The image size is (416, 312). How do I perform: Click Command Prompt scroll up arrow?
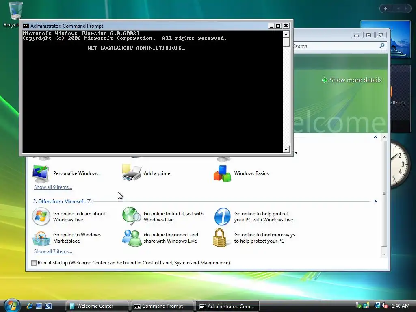point(286,34)
